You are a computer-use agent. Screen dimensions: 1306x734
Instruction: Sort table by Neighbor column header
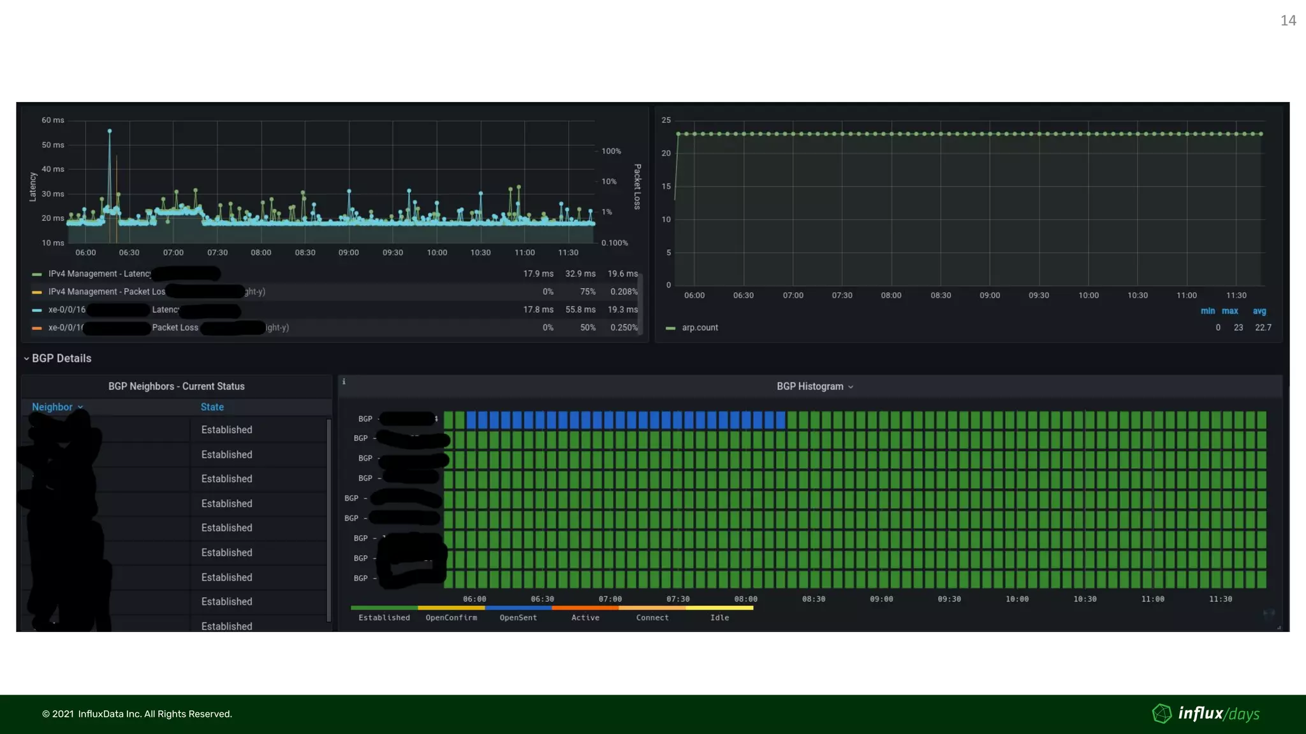point(52,407)
